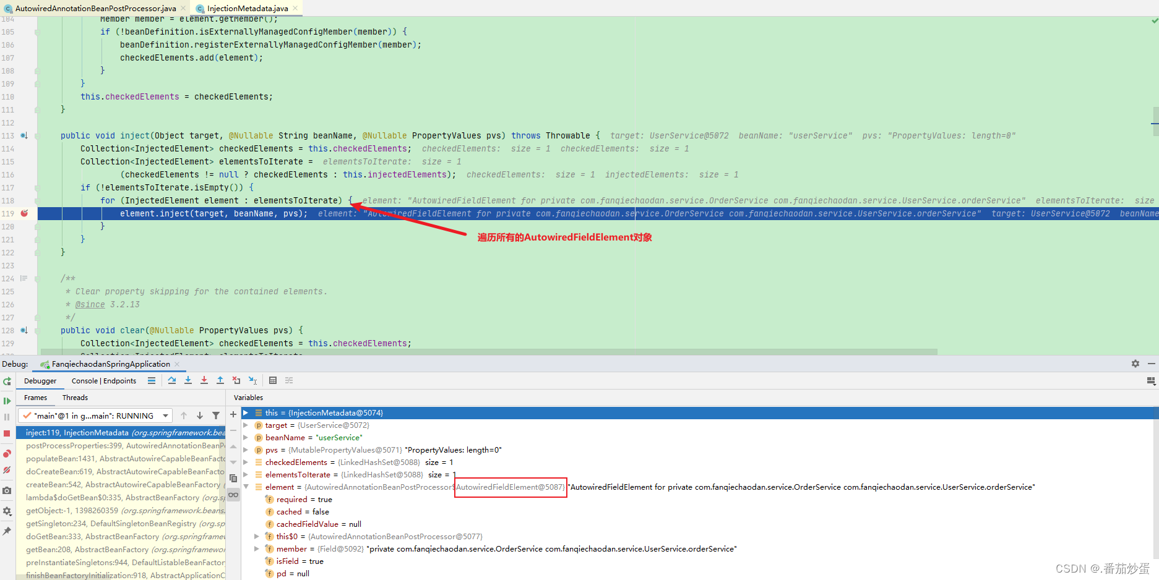Screen dimensions: 1159x580
Task: Select next frame with down arrow
Action: tap(200, 416)
